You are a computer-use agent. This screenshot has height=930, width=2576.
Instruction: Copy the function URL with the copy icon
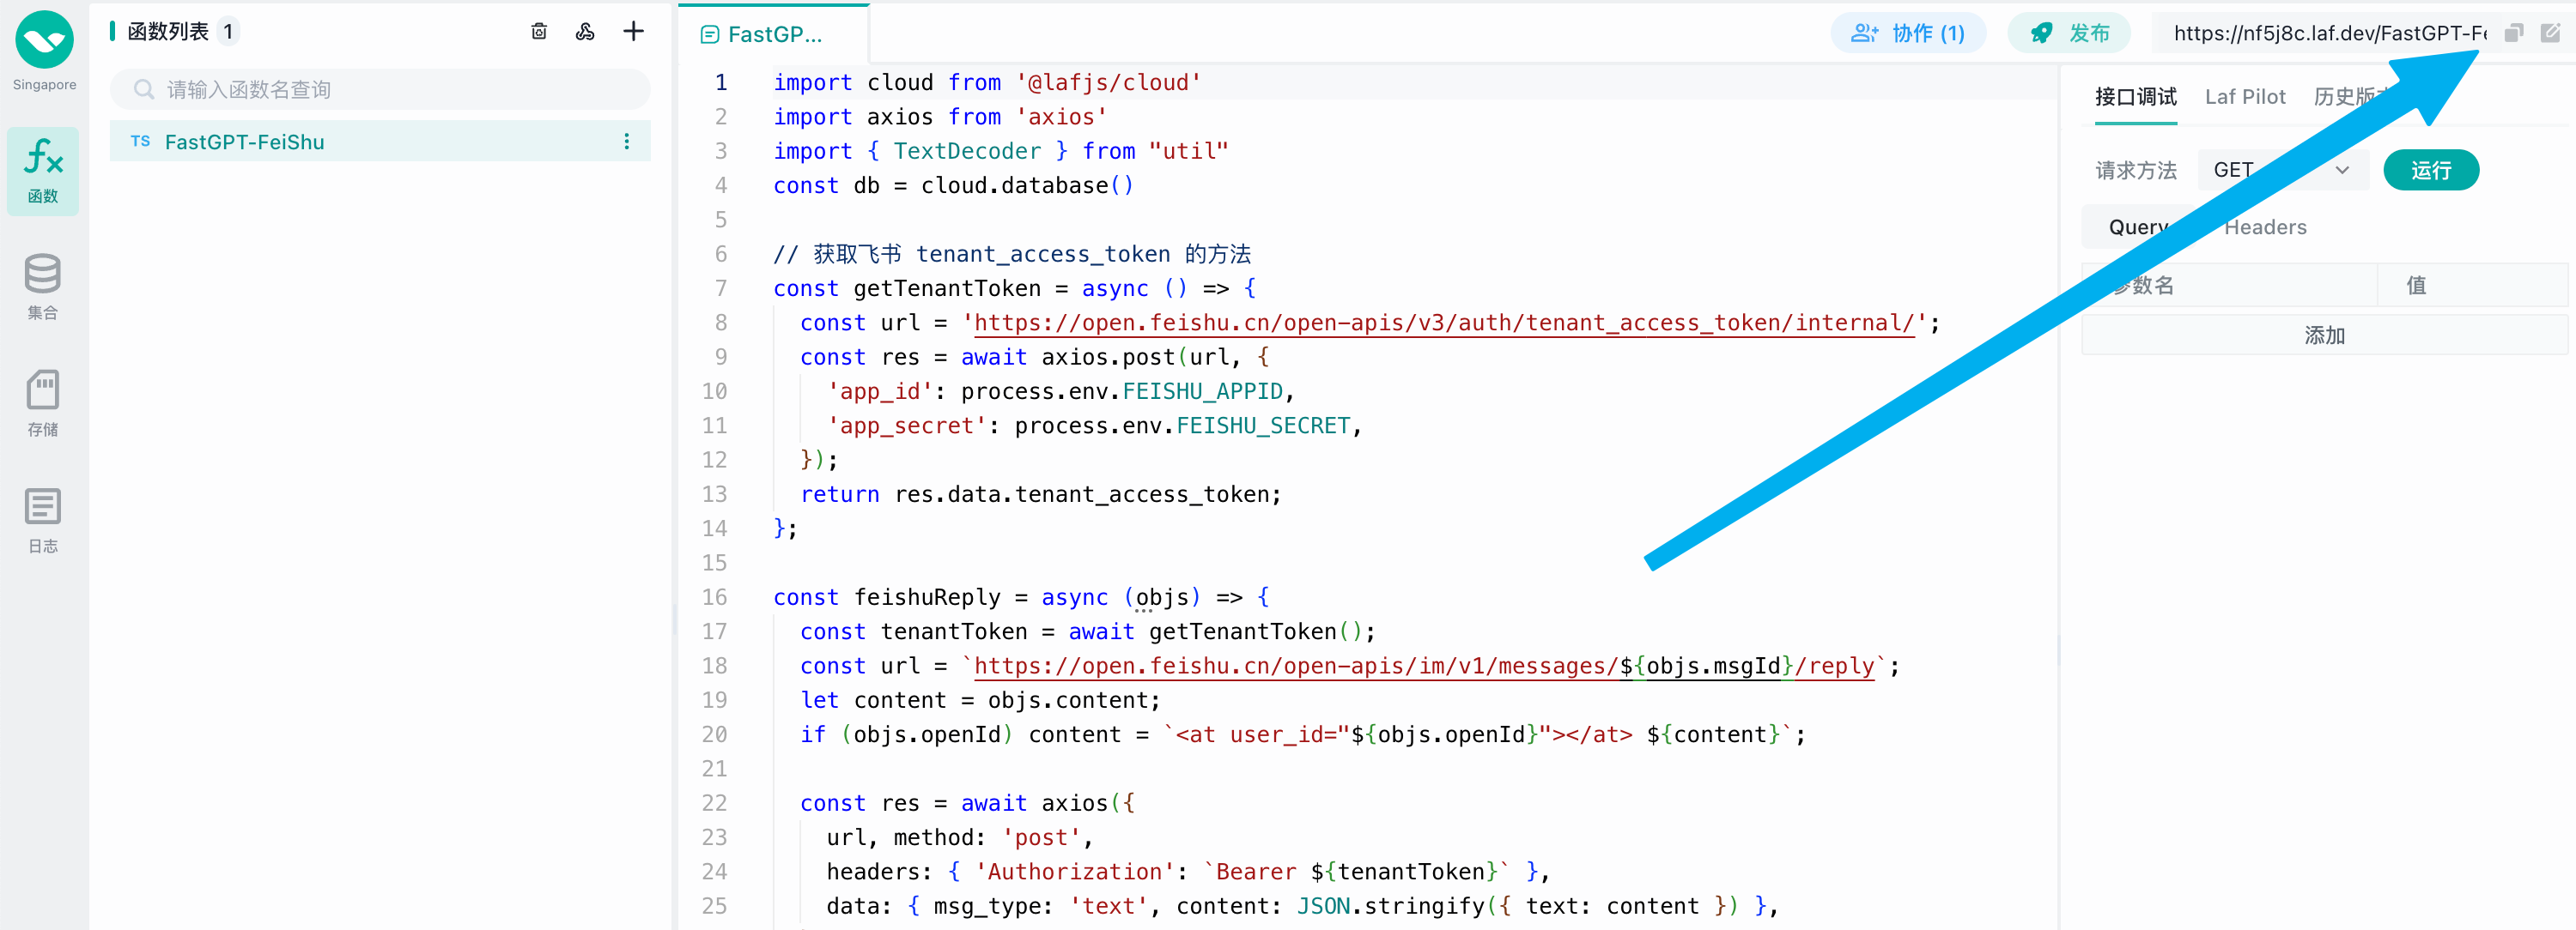coord(2514,33)
